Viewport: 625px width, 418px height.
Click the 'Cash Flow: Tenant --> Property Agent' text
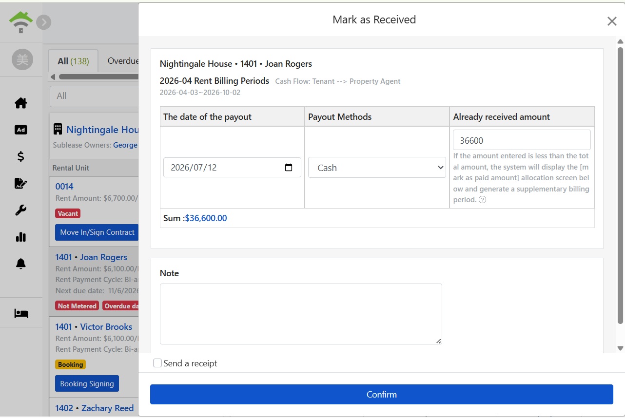[x=338, y=81]
